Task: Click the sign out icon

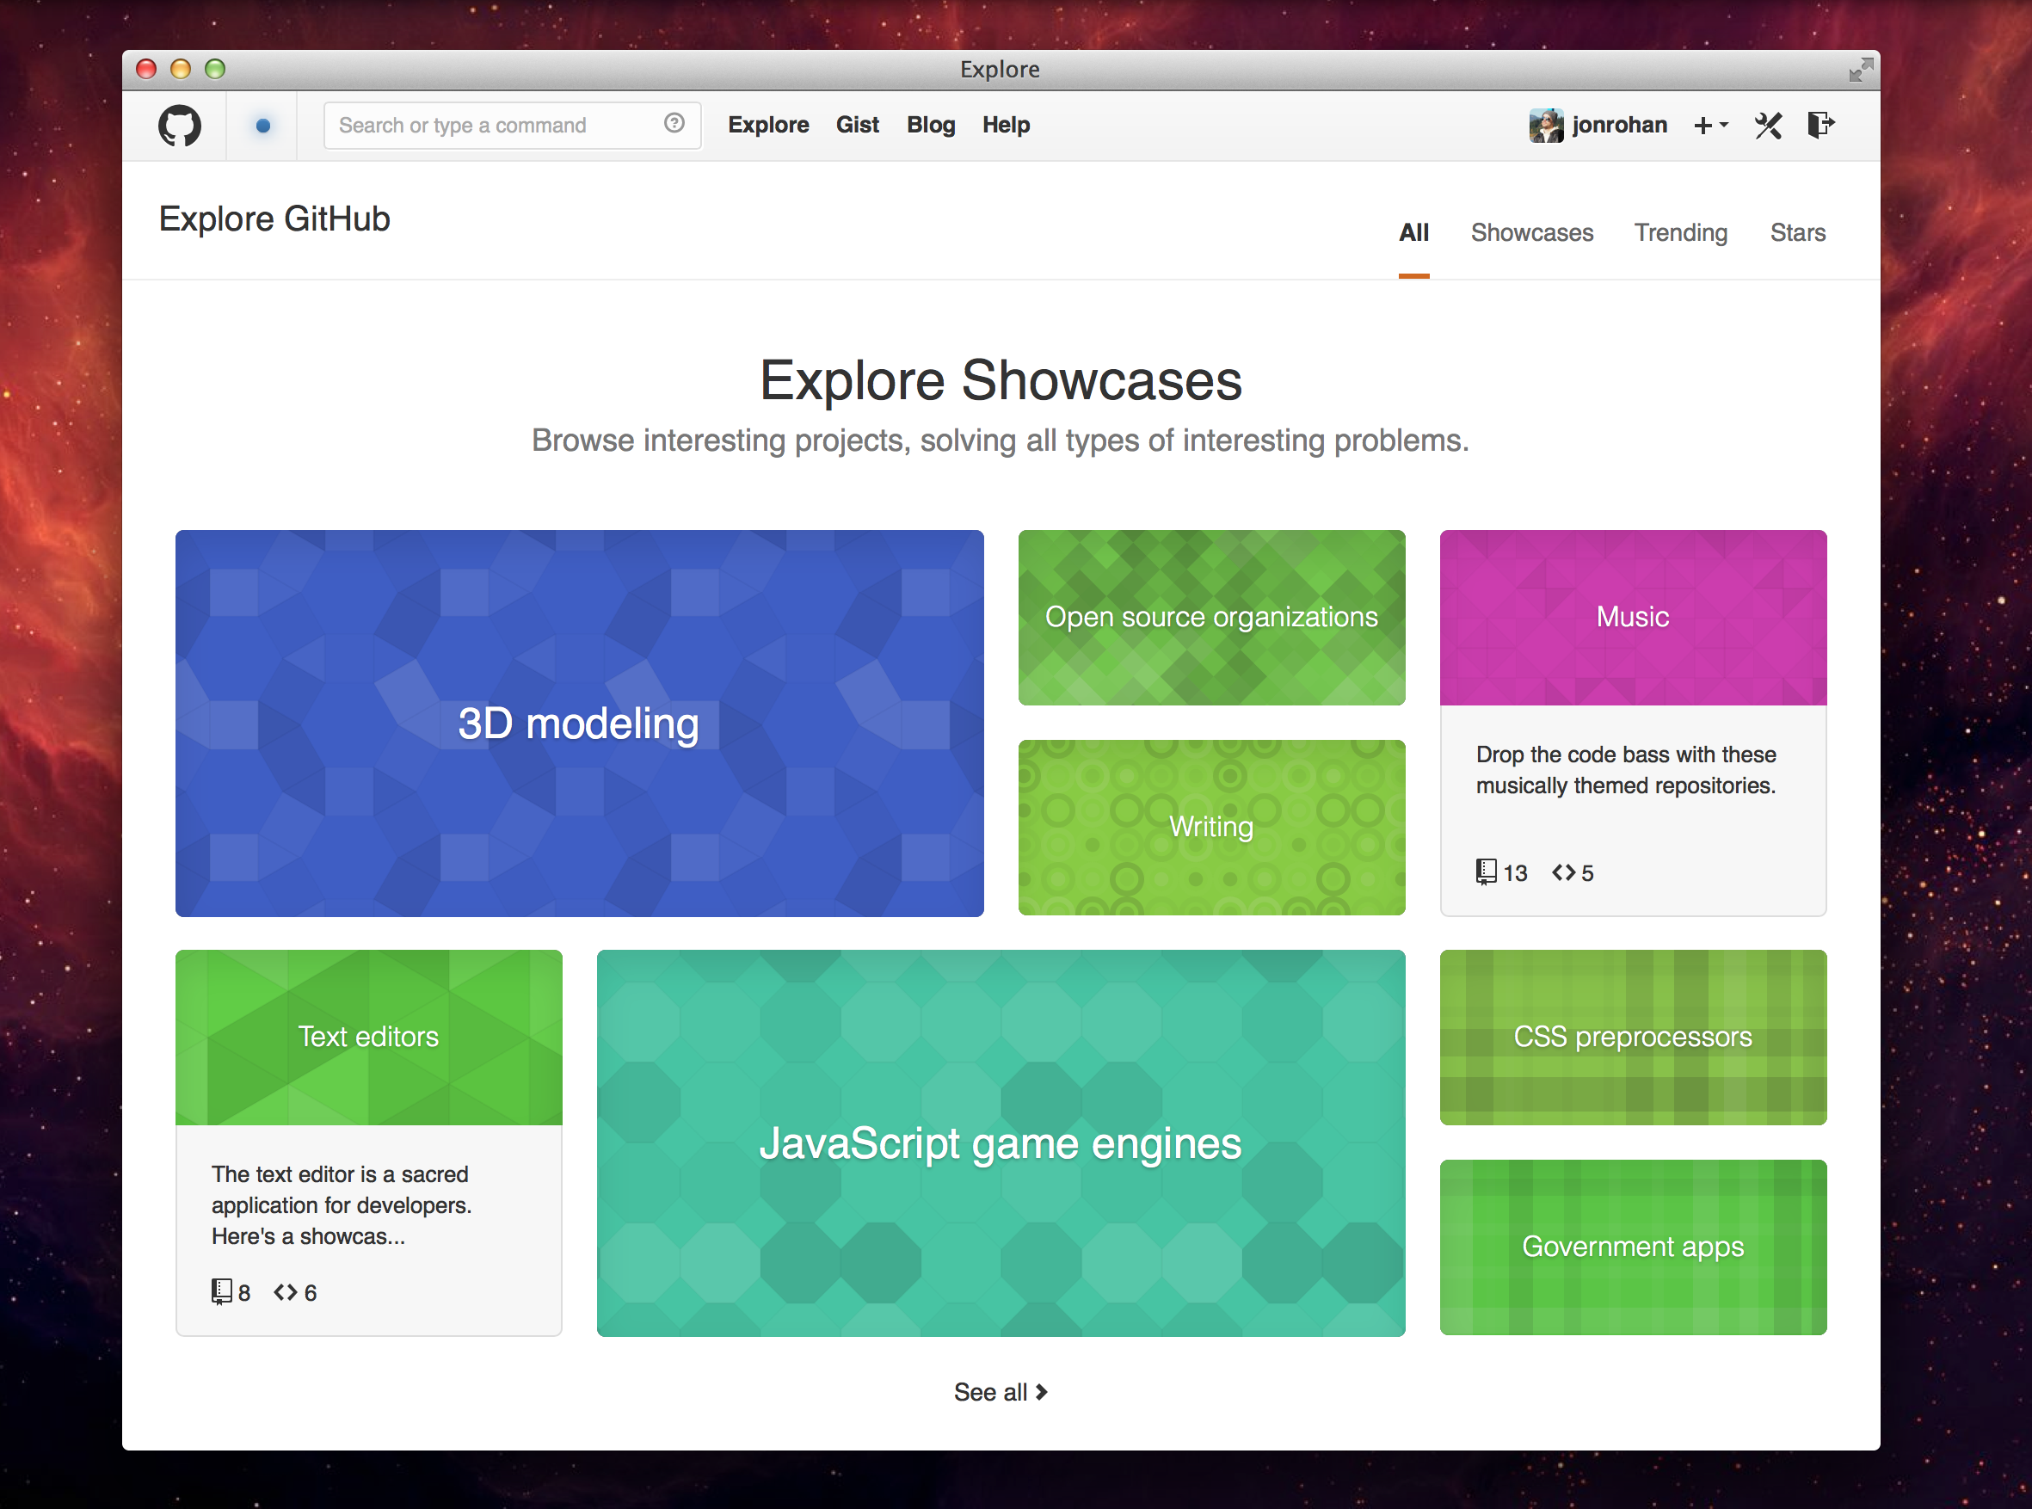Action: (1820, 124)
